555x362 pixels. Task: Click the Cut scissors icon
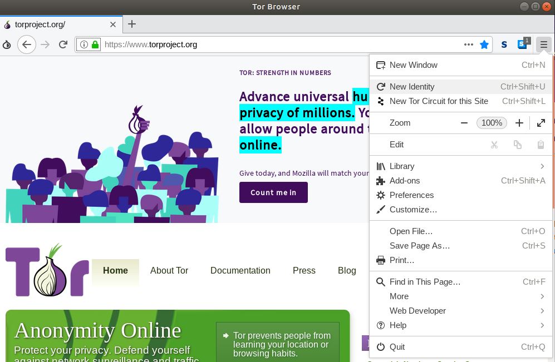pyautogui.click(x=494, y=145)
